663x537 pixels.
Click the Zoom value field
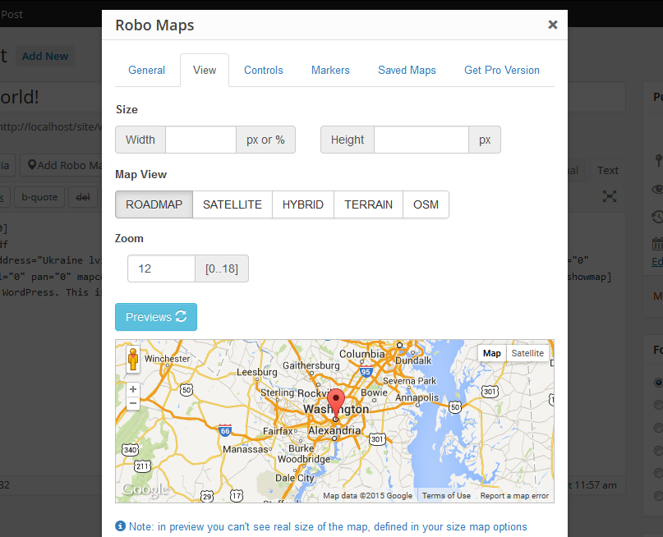click(x=161, y=268)
